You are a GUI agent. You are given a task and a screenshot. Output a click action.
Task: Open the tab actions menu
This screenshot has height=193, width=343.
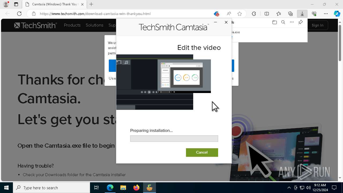tap(16, 4)
